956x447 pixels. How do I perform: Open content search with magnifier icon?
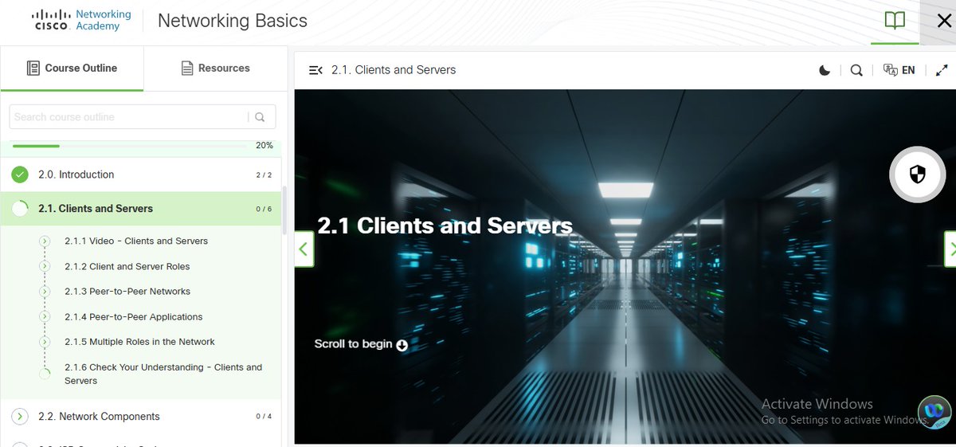coord(856,70)
